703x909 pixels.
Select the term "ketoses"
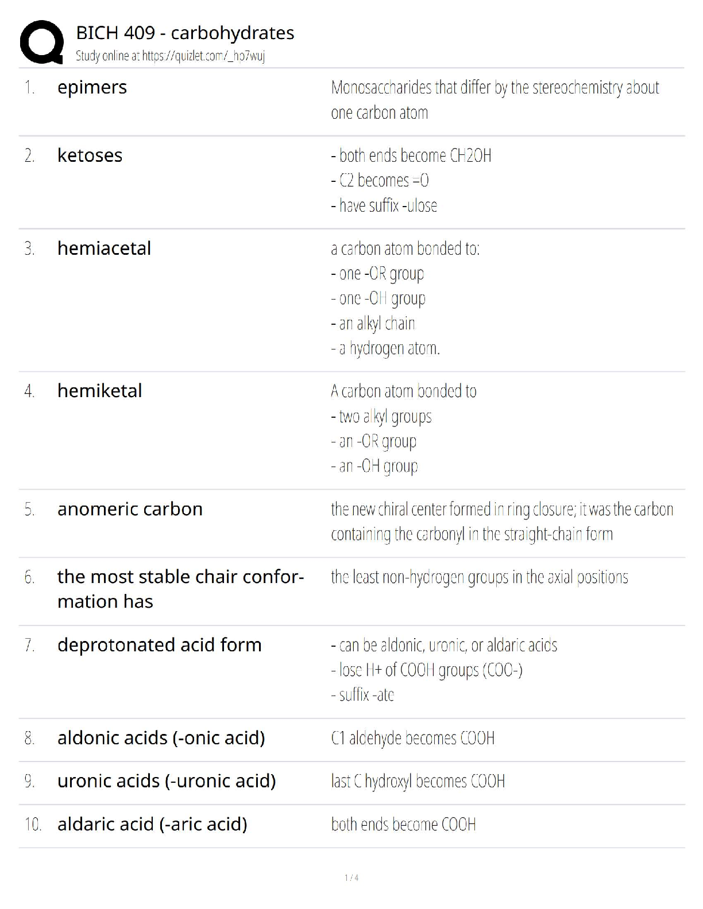(x=90, y=156)
